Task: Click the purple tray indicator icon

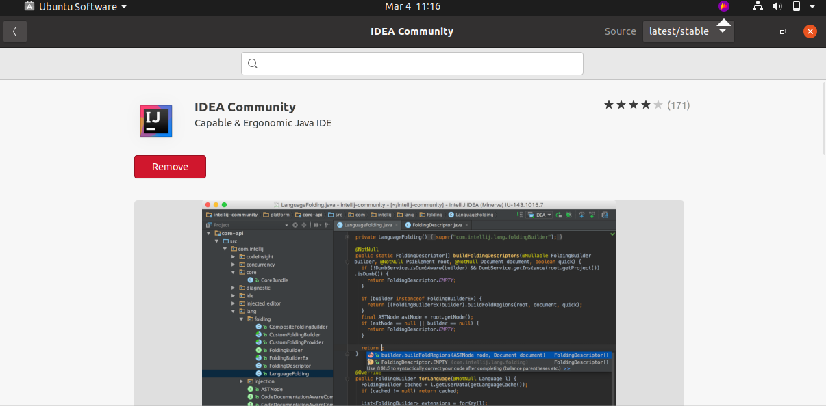Action: click(724, 6)
